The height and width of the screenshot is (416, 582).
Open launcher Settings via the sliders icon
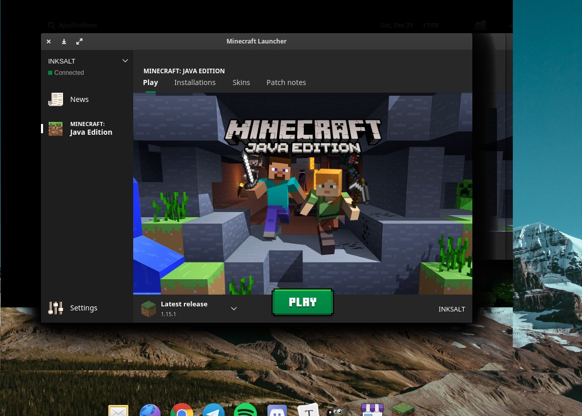(x=55, y=308)
